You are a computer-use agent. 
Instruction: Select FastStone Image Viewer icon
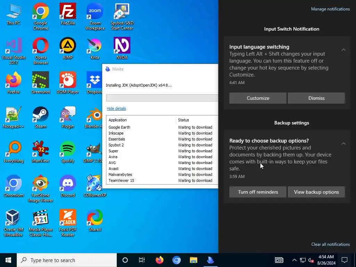coord(40,189)
